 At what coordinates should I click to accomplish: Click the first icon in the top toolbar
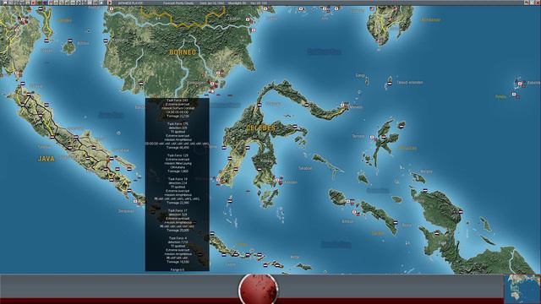(5, 3)
